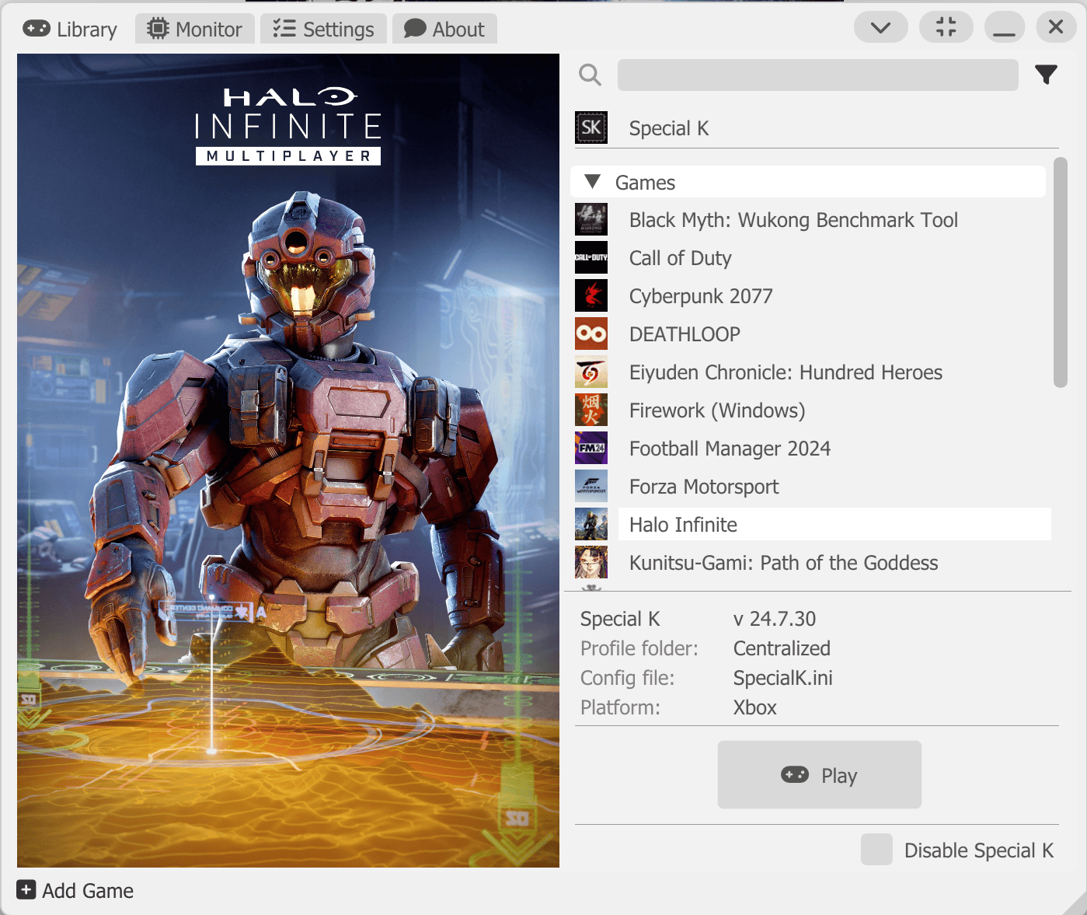Click the checklist icon on Settings tab
Screen dimensions: 1087x915
284,29
